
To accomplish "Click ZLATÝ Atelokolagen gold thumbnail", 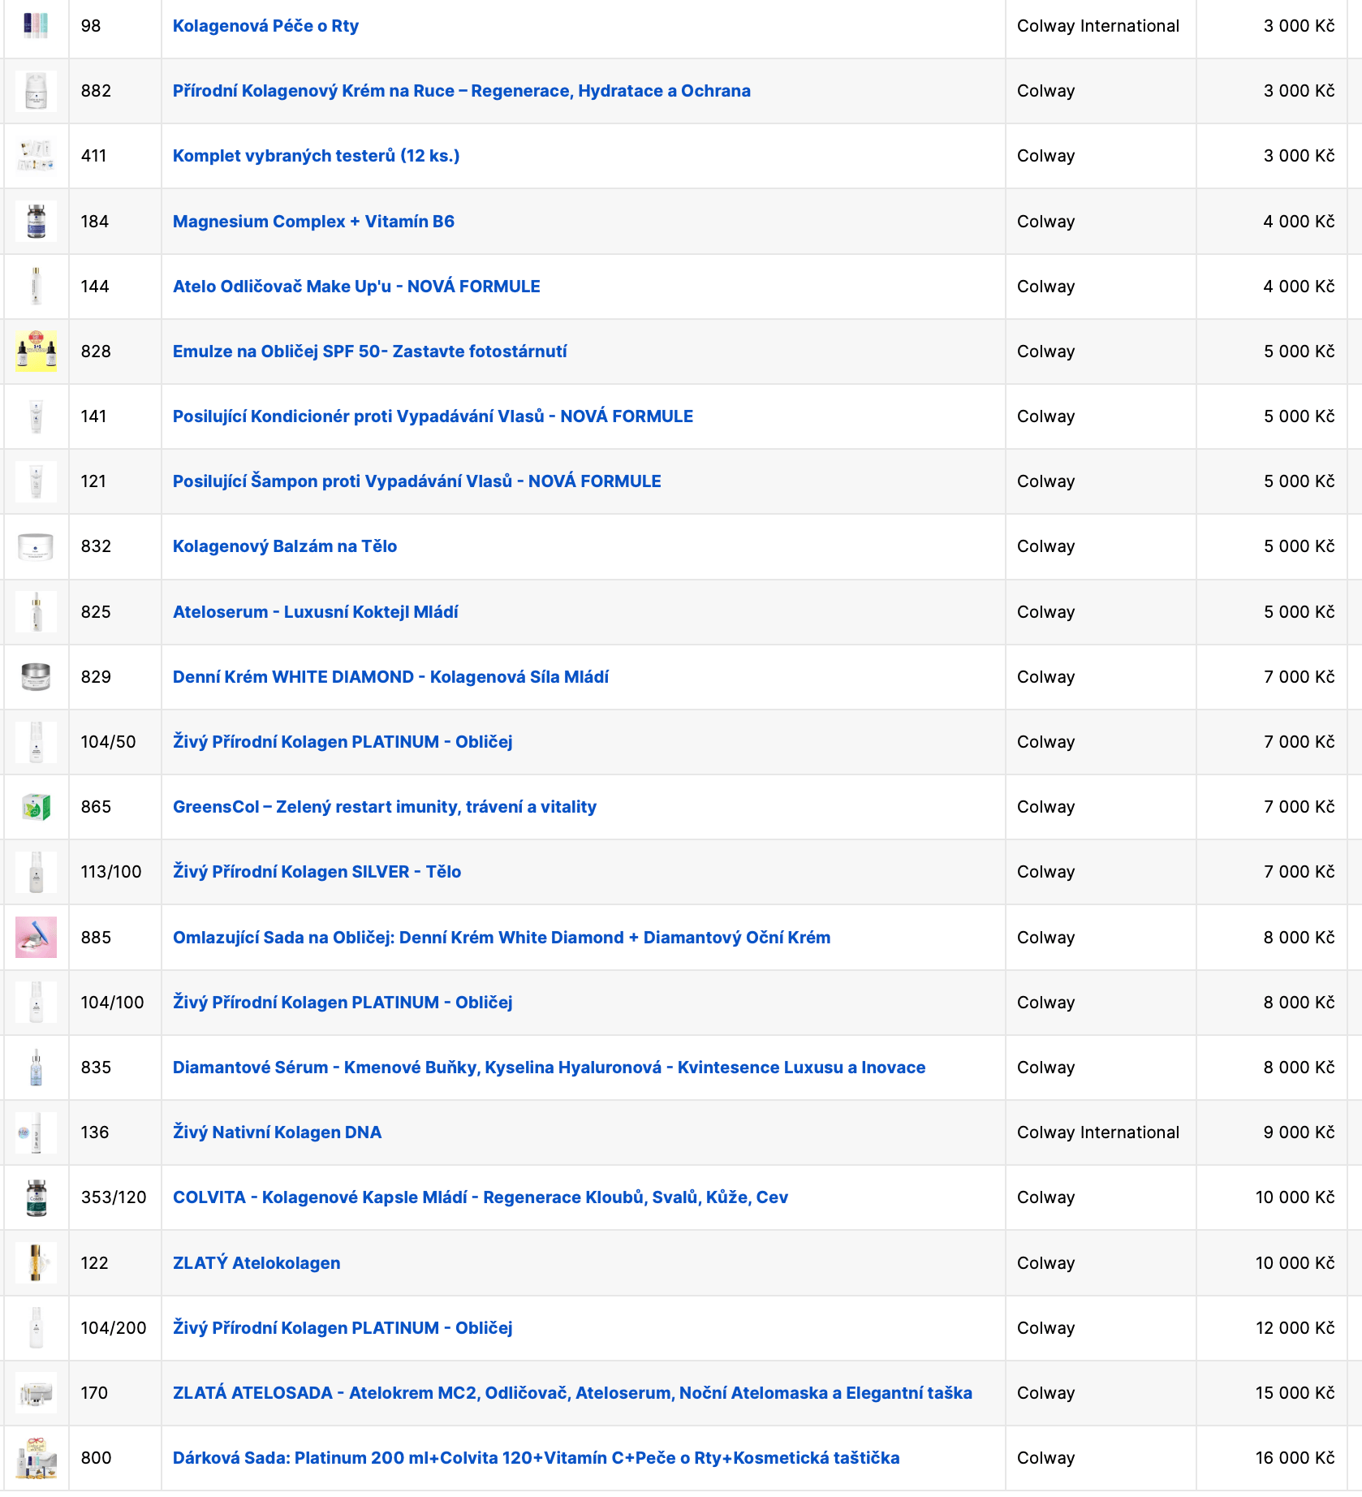I will point(36,1263).
